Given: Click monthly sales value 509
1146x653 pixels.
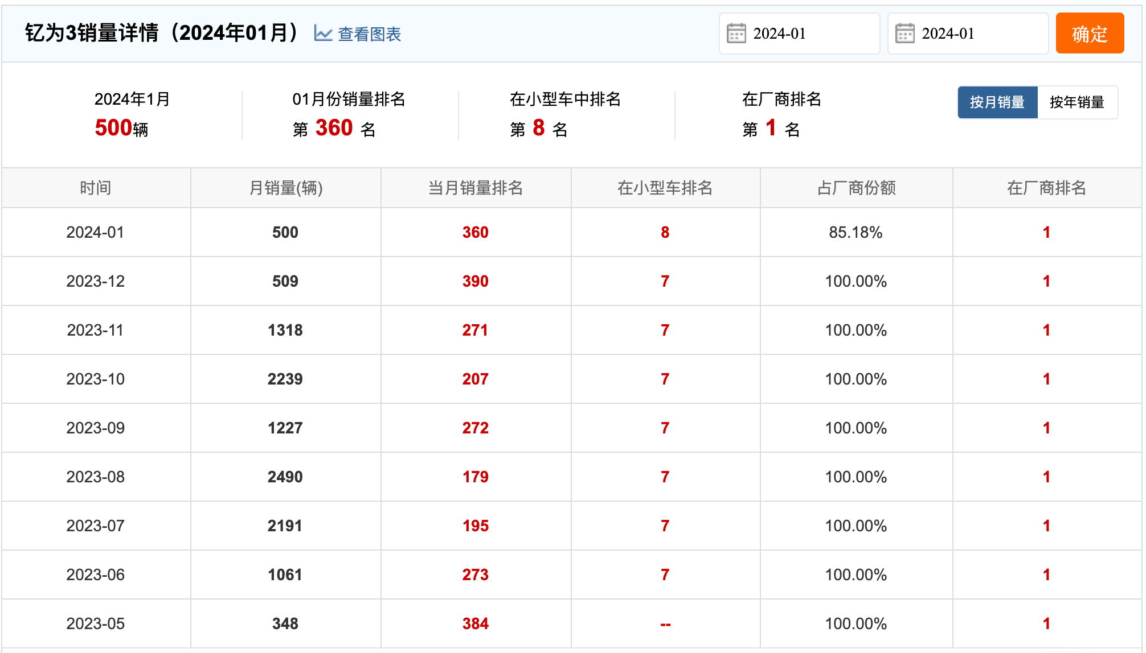Looking at the screenshot, I should (285, 281).
